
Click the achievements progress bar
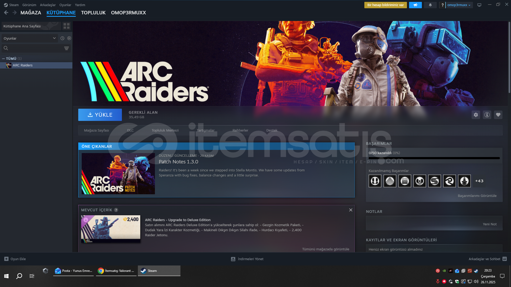[x=434, y=158]
